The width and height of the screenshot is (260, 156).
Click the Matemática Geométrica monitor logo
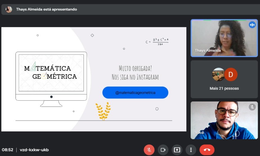pyautogui.click(x=51, y=73)
